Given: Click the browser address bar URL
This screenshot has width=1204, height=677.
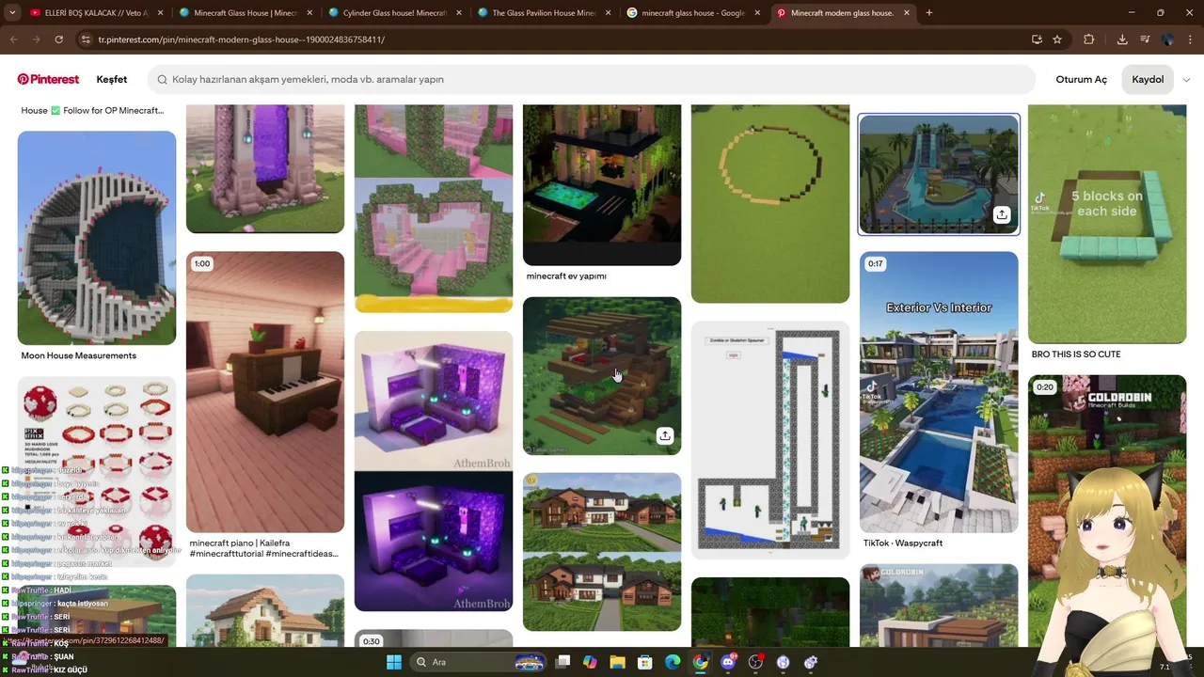Looking at the screenshot, I should tap(241, 39).
